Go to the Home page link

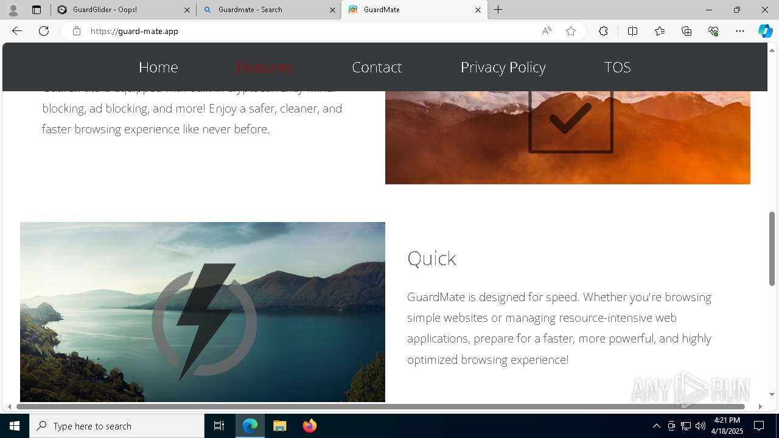point(158,67)
